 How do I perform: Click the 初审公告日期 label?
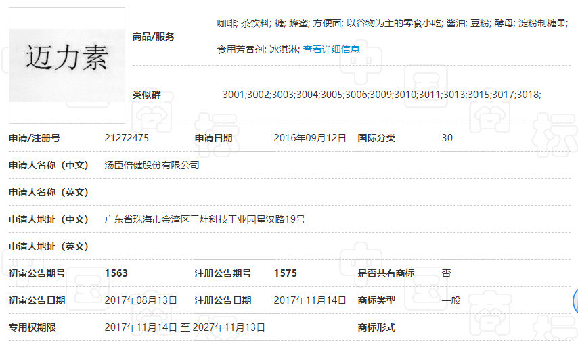pos(37,300)
